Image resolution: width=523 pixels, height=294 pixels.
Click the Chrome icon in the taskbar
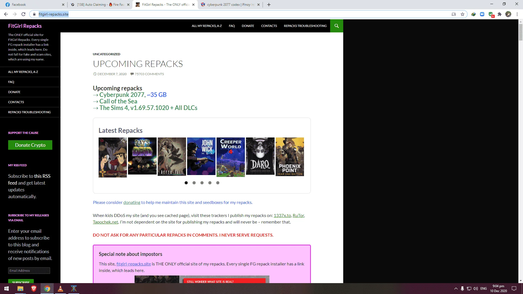click(x=47, y=289)
